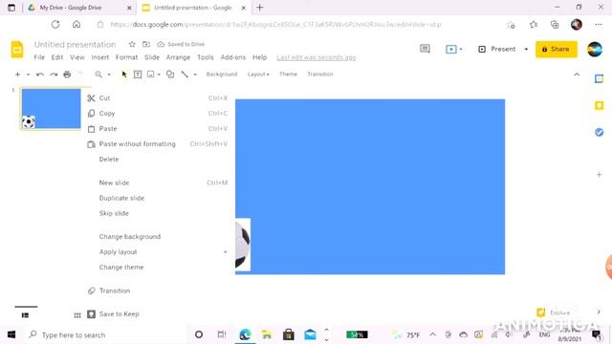Click the Explore button
This screenshot has height=344, width=612.
pyautogui.click(x=554, y=312)
